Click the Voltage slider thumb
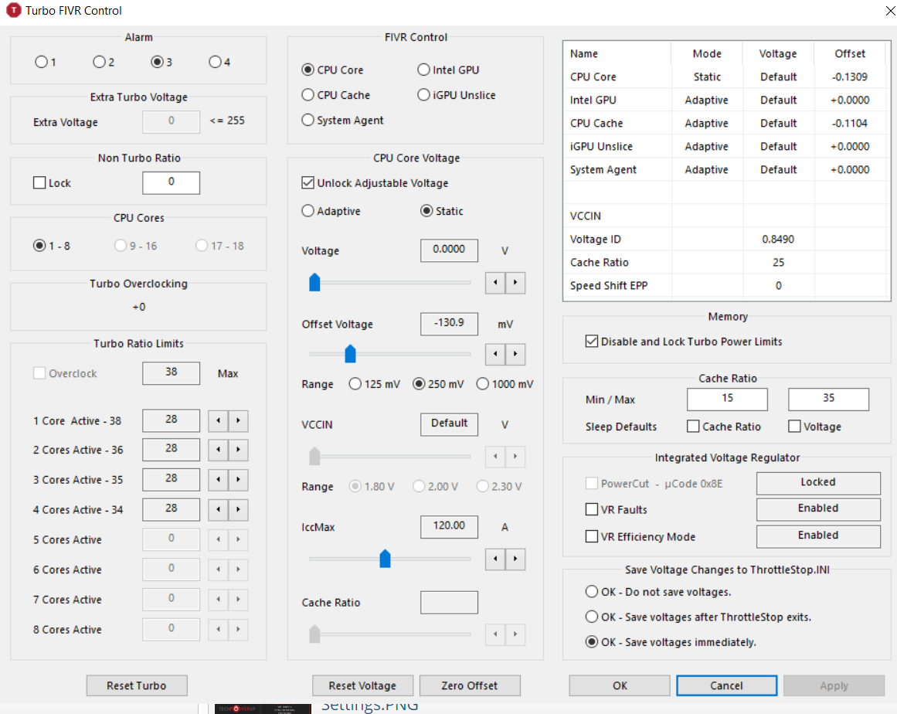Image resolution: width=897 pixels, height=714 pixels. click(314, 282)
